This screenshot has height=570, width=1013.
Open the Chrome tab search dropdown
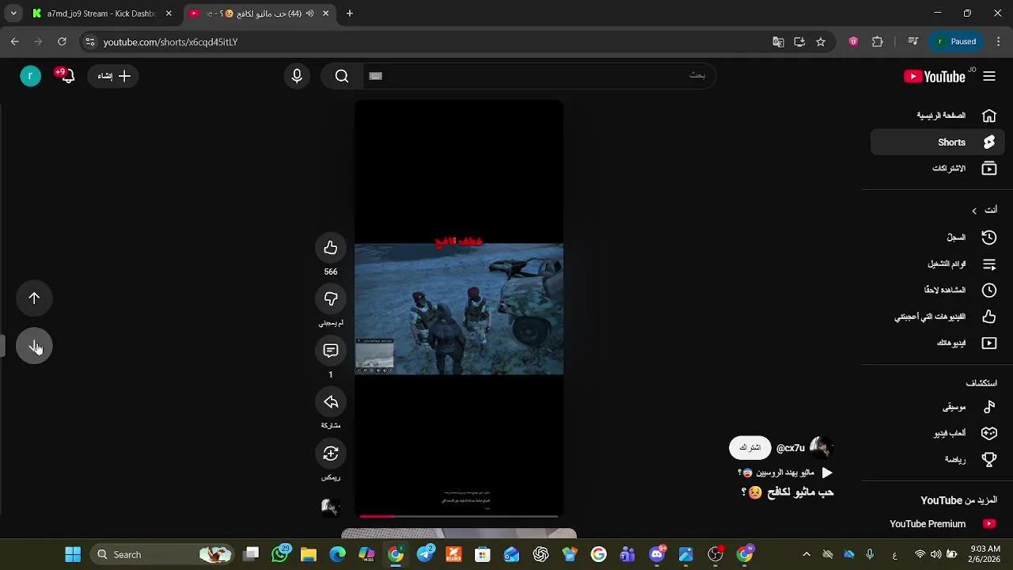[x=13, y=13]
